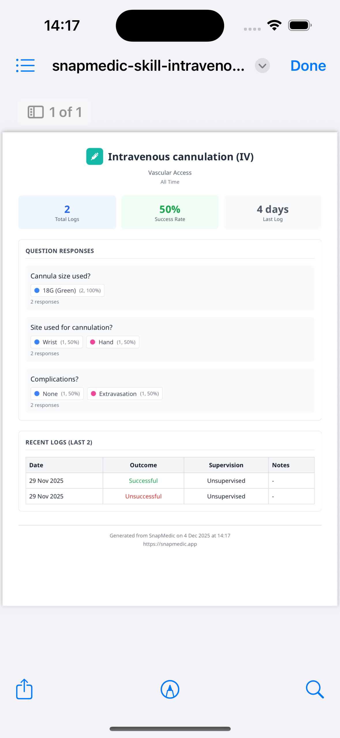Image resolution: width=340 pixels, height=738 pixels.
Task: Tap the Done button
Action: [x=308, y=66]
